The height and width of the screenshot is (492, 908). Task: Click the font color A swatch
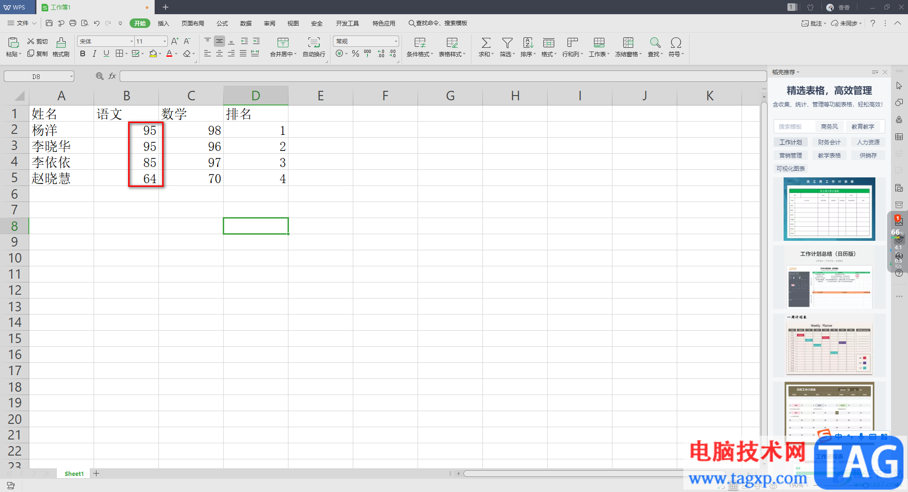click(x=169, y=54)
